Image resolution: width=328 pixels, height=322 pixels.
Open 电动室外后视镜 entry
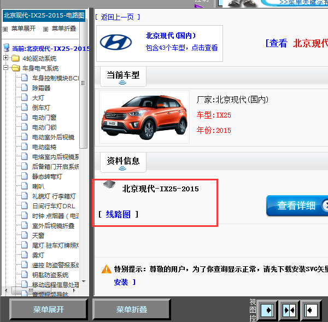[54, 137]
